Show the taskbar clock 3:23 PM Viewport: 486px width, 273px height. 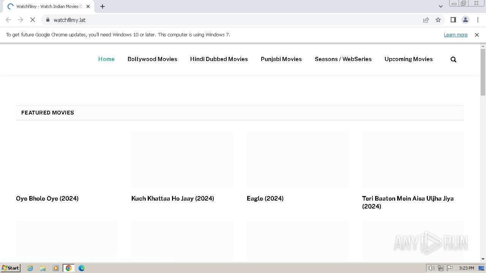(x=466, y=268)
